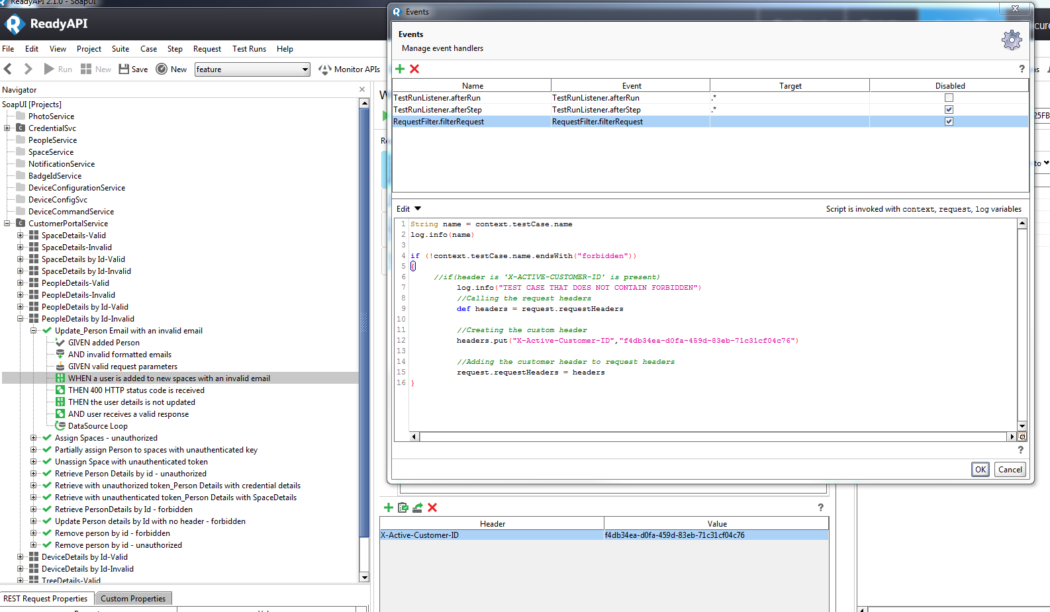Image resolution: width=1050 pixels, height=612 pixels.
Task: Select the DataSource Loop test step
Action: point(97,426)
